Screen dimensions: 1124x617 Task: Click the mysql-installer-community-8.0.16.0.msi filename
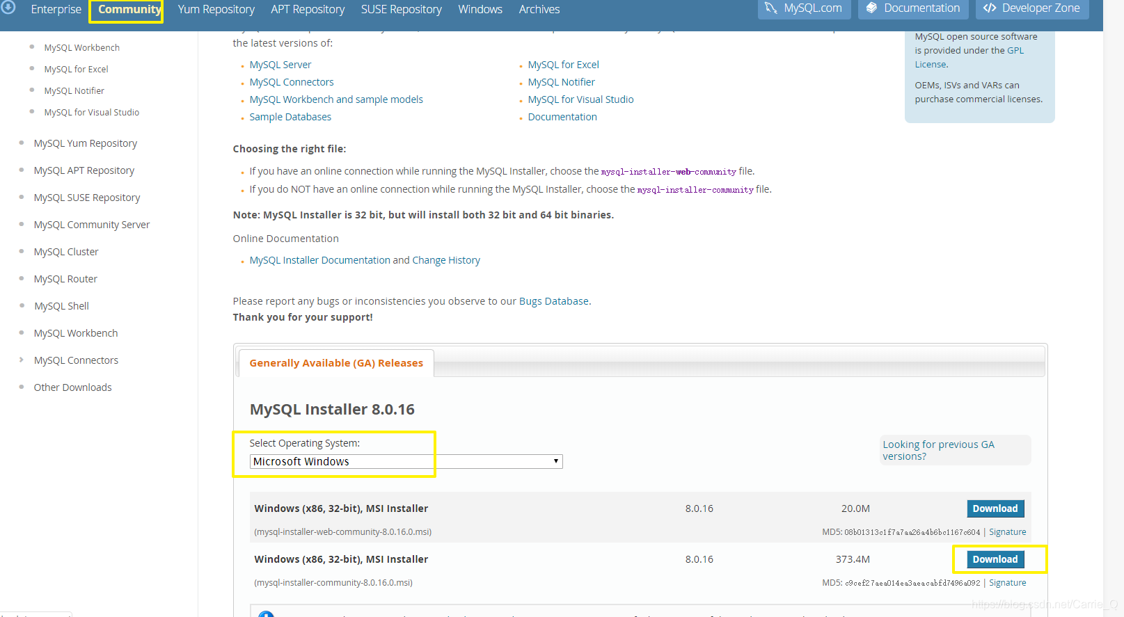coord(333,583)
